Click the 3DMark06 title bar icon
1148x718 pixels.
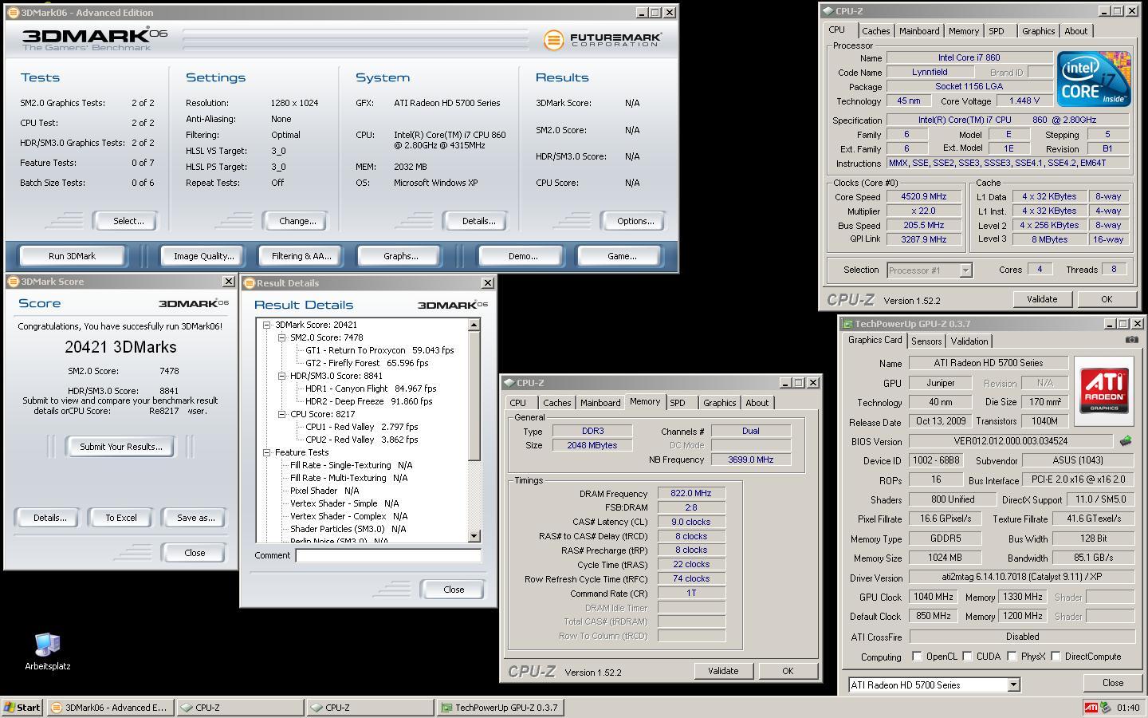[13, 12]
